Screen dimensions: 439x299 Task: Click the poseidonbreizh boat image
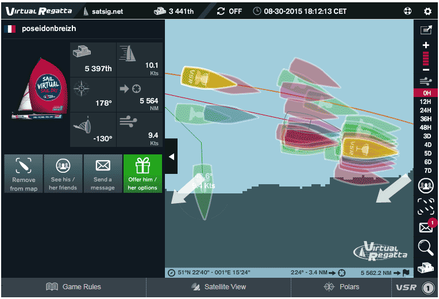40,88
